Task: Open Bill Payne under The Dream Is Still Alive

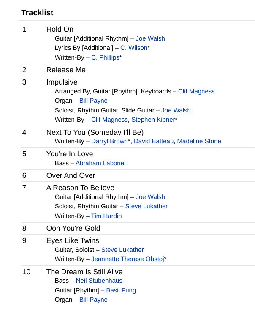Action: click(93, 300)
